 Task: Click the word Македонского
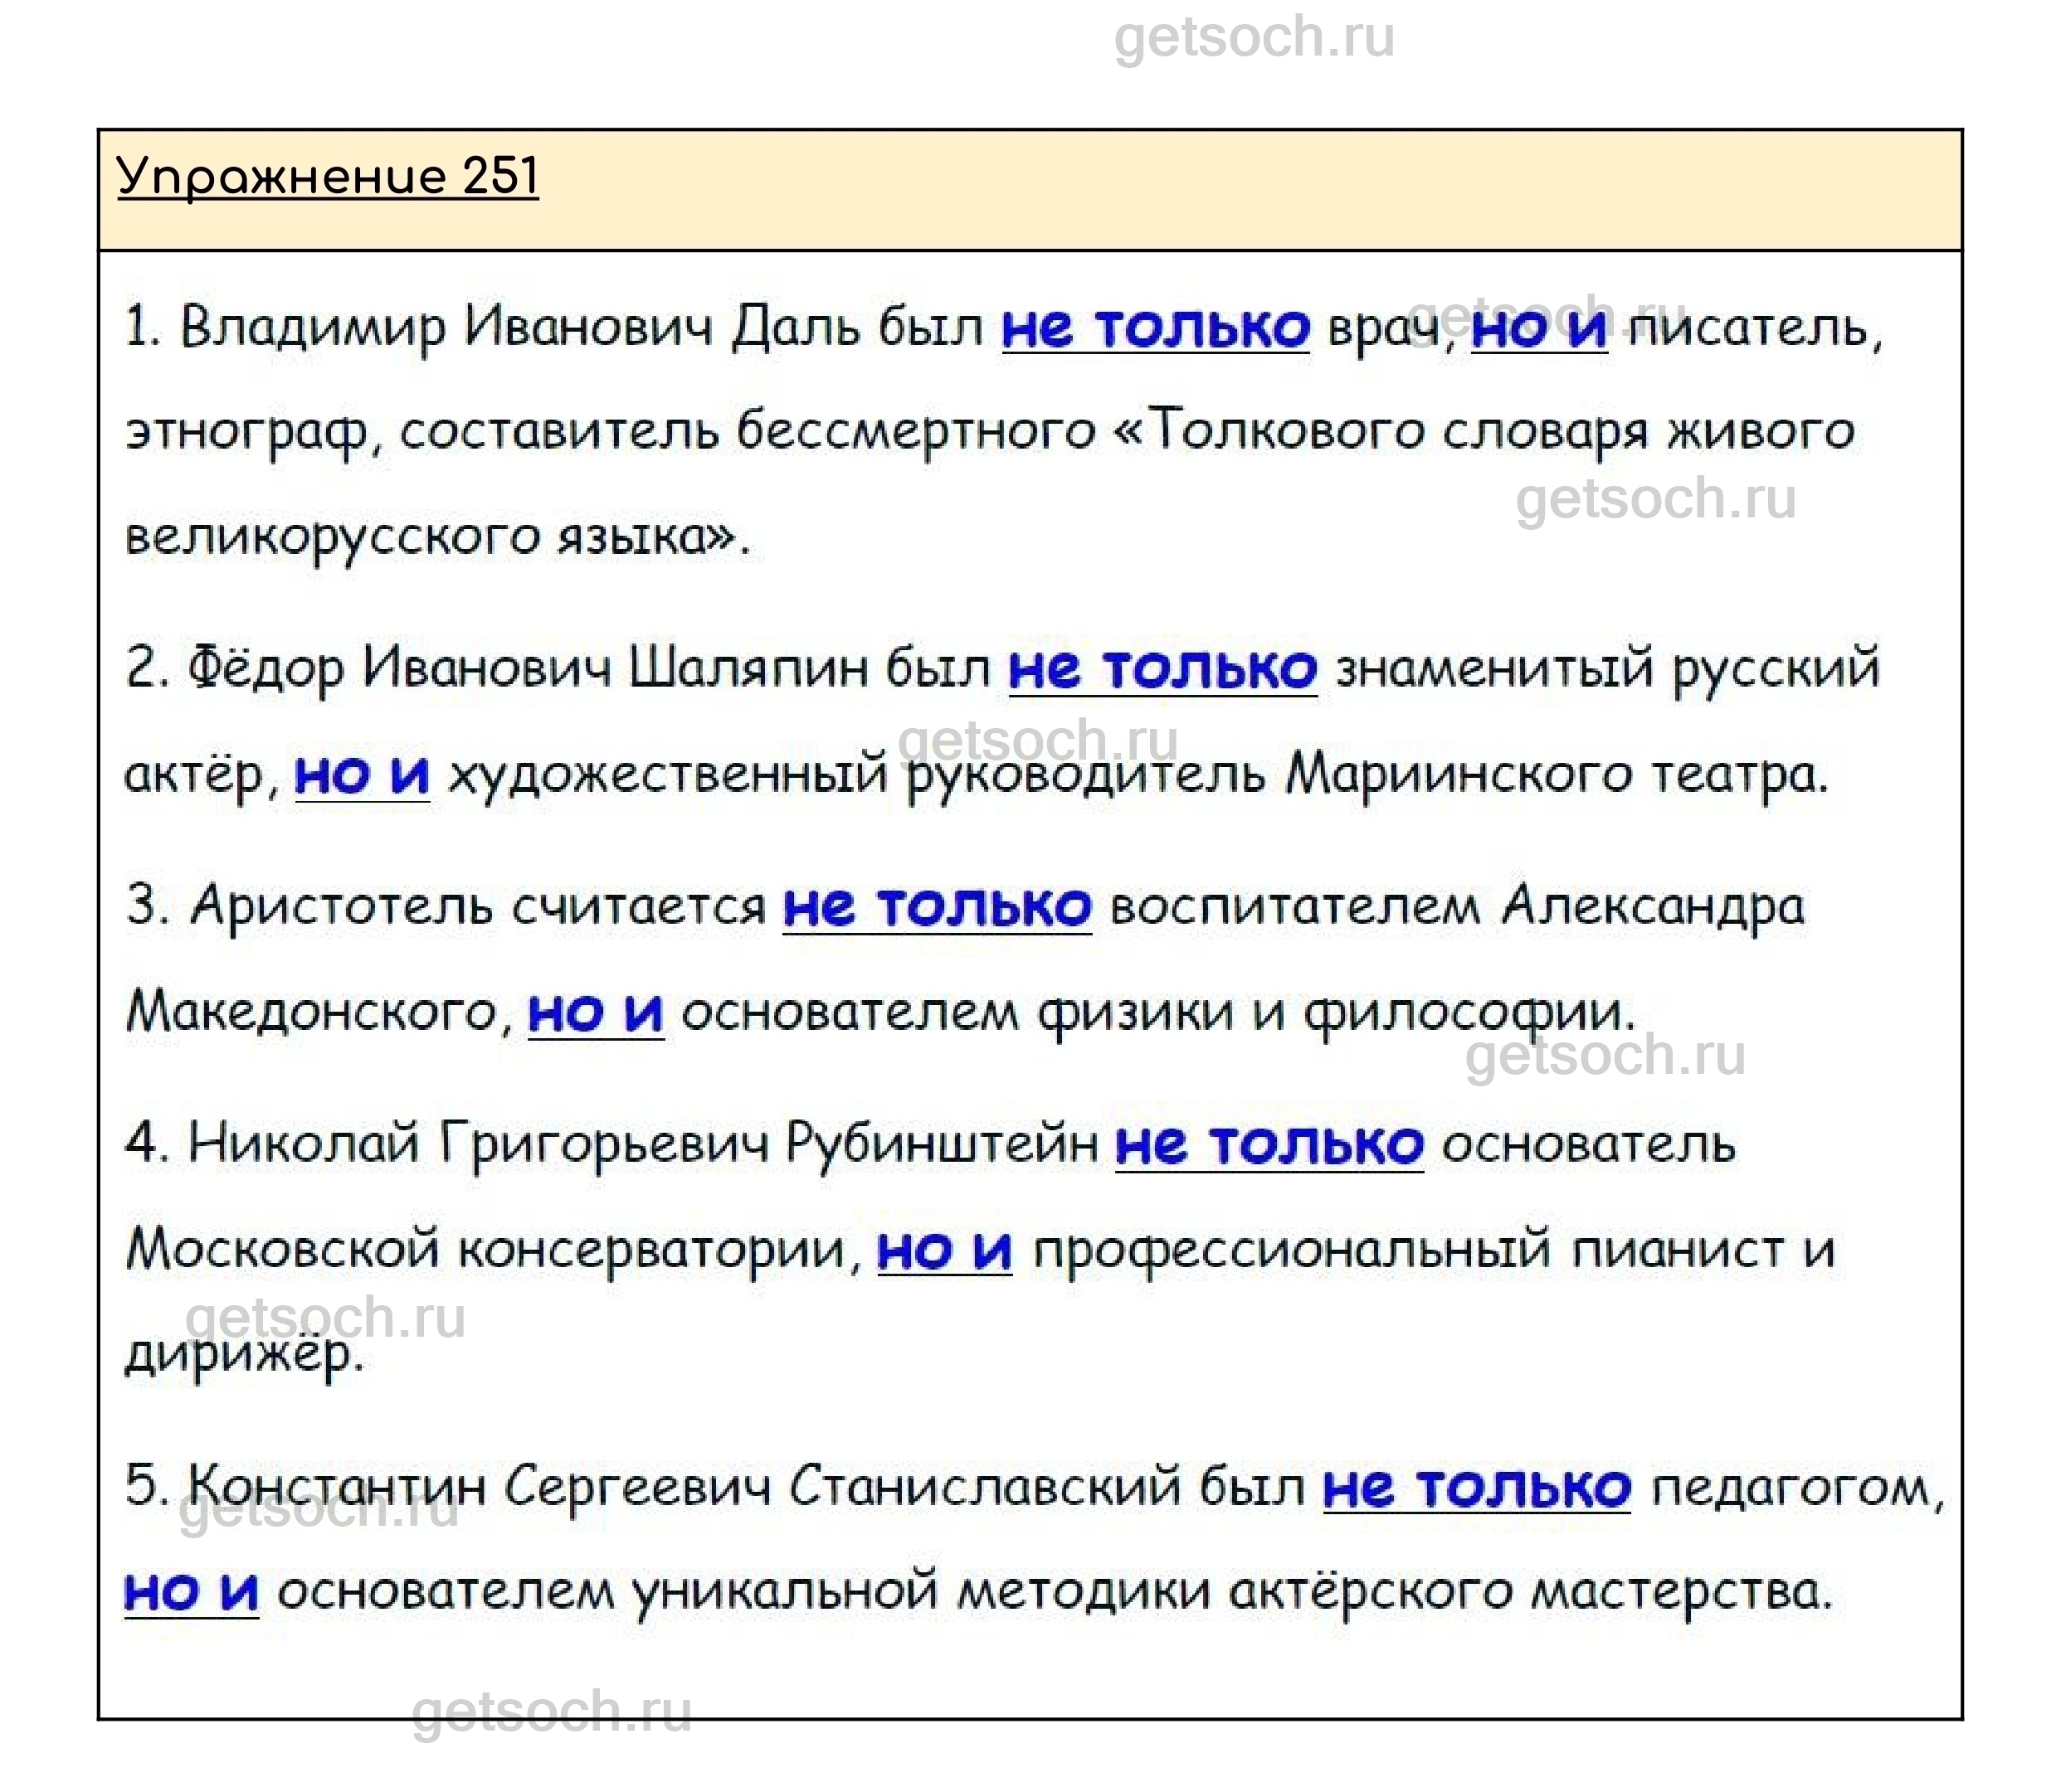click(x=312, y=1013)
